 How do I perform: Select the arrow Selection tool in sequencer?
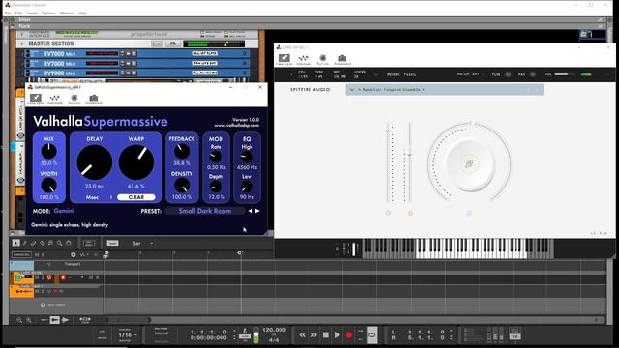coord(15,243)
